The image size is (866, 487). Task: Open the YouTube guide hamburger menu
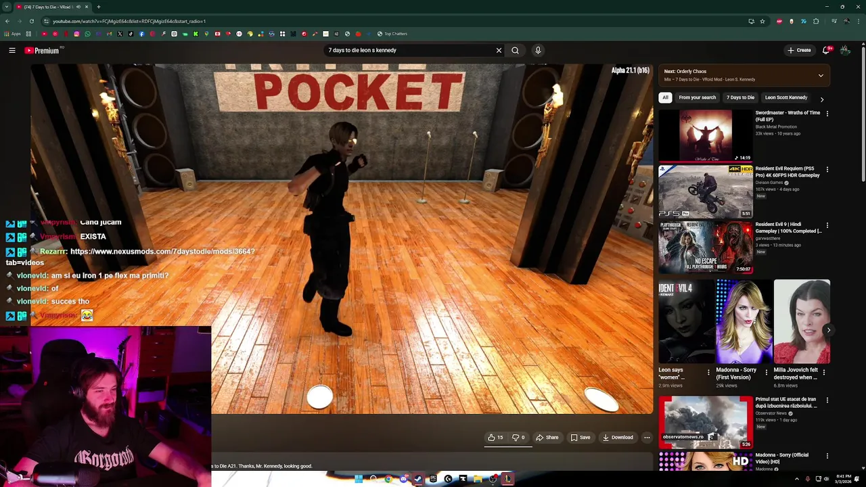tap(12, 50)
